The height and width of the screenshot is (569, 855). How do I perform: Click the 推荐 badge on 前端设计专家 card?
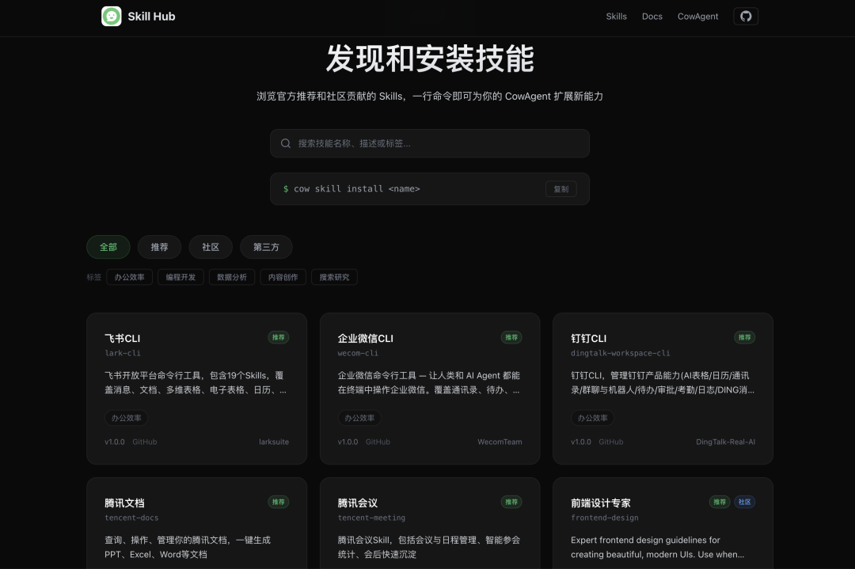pos(720,502)
